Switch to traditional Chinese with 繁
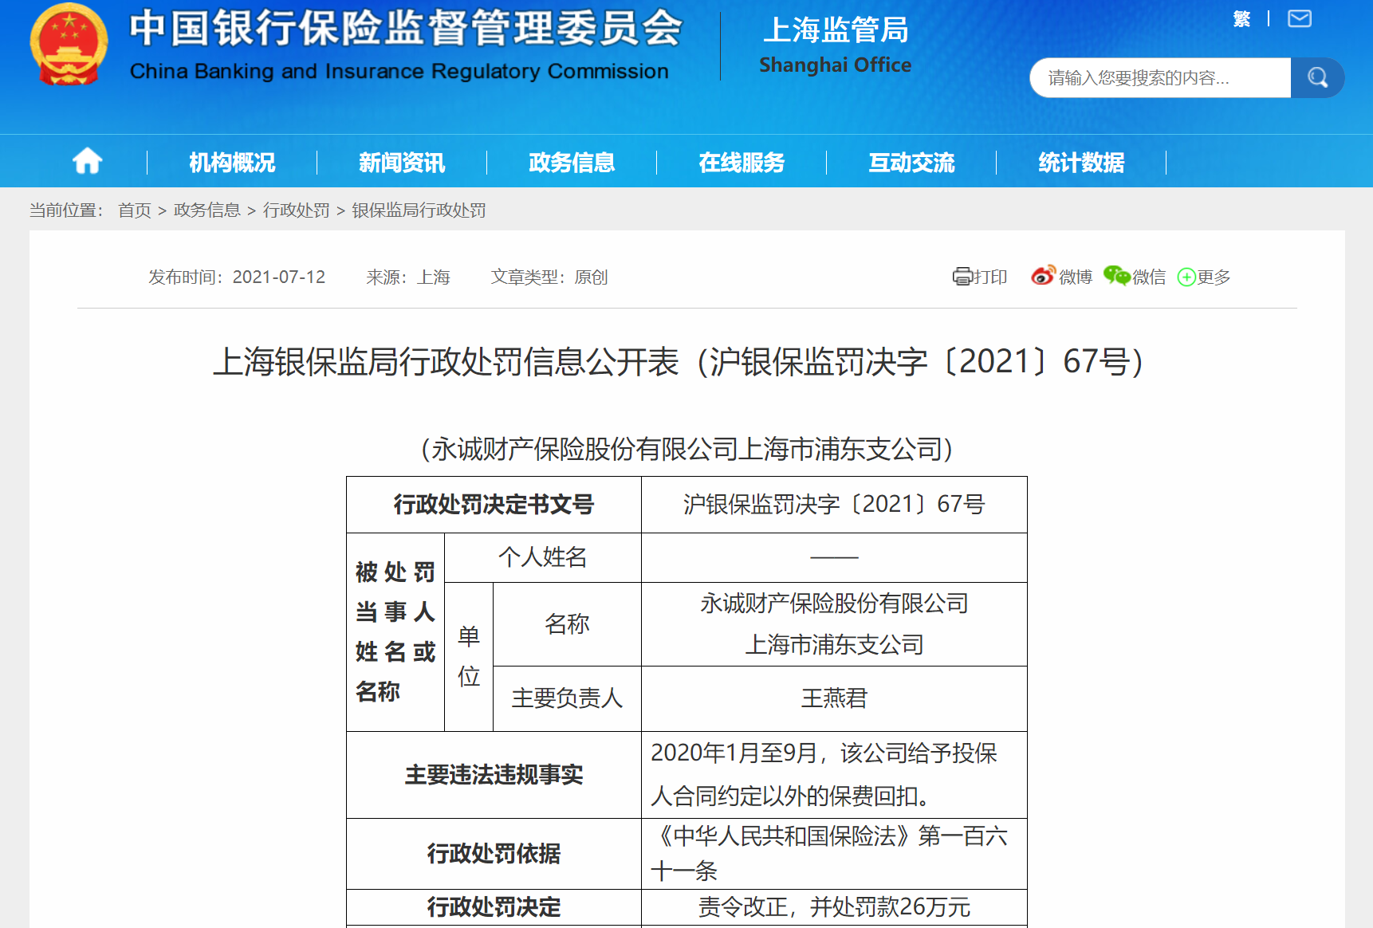 point(1241,19)
